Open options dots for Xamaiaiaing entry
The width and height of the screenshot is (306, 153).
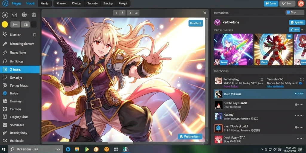[261, 79]
